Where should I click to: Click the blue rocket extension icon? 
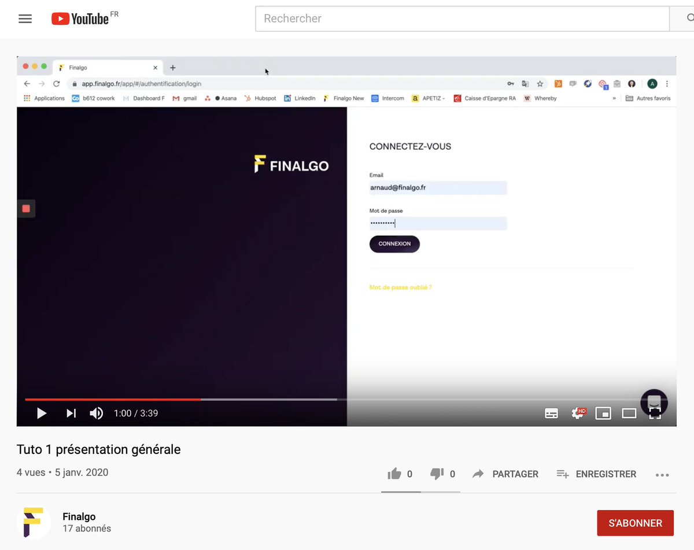588,84
